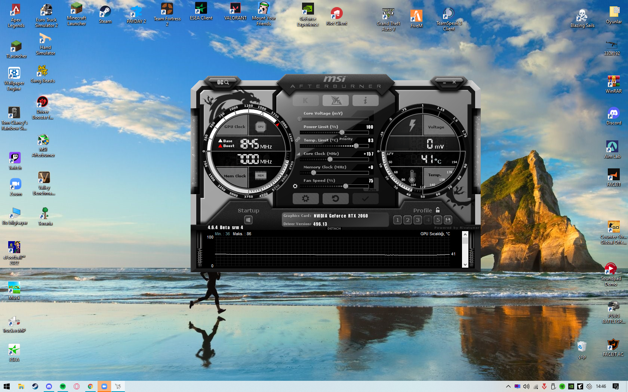628x392 pixels.
Task: Click the monitoring graph scrollbar up arrow
Action: coord(465,234)
